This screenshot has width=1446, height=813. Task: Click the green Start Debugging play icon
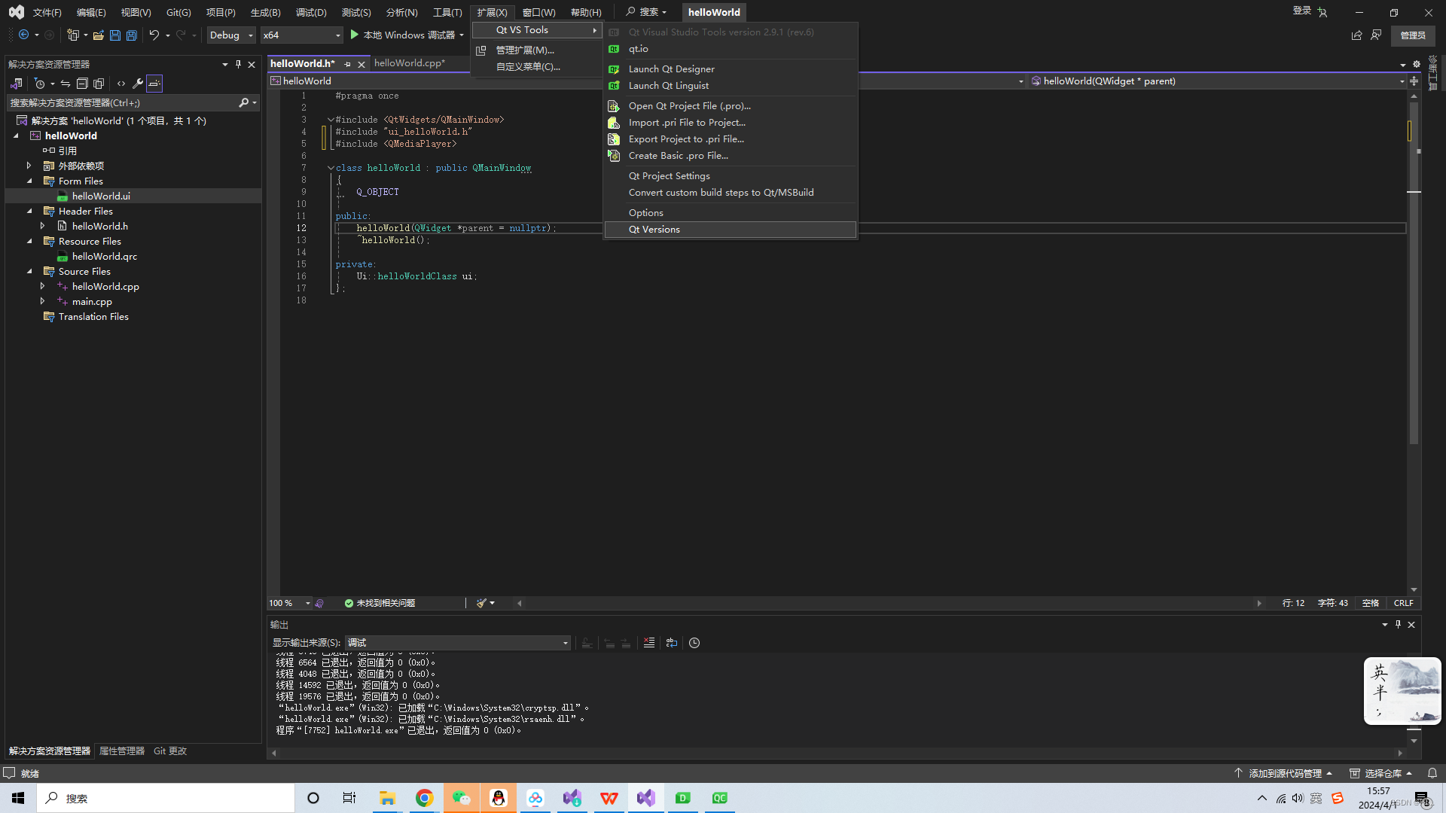tap(354, 35)
